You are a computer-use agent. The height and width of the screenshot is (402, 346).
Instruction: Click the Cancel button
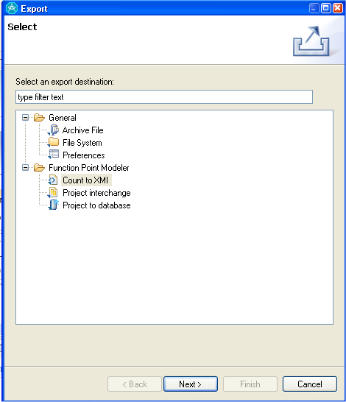310,384
